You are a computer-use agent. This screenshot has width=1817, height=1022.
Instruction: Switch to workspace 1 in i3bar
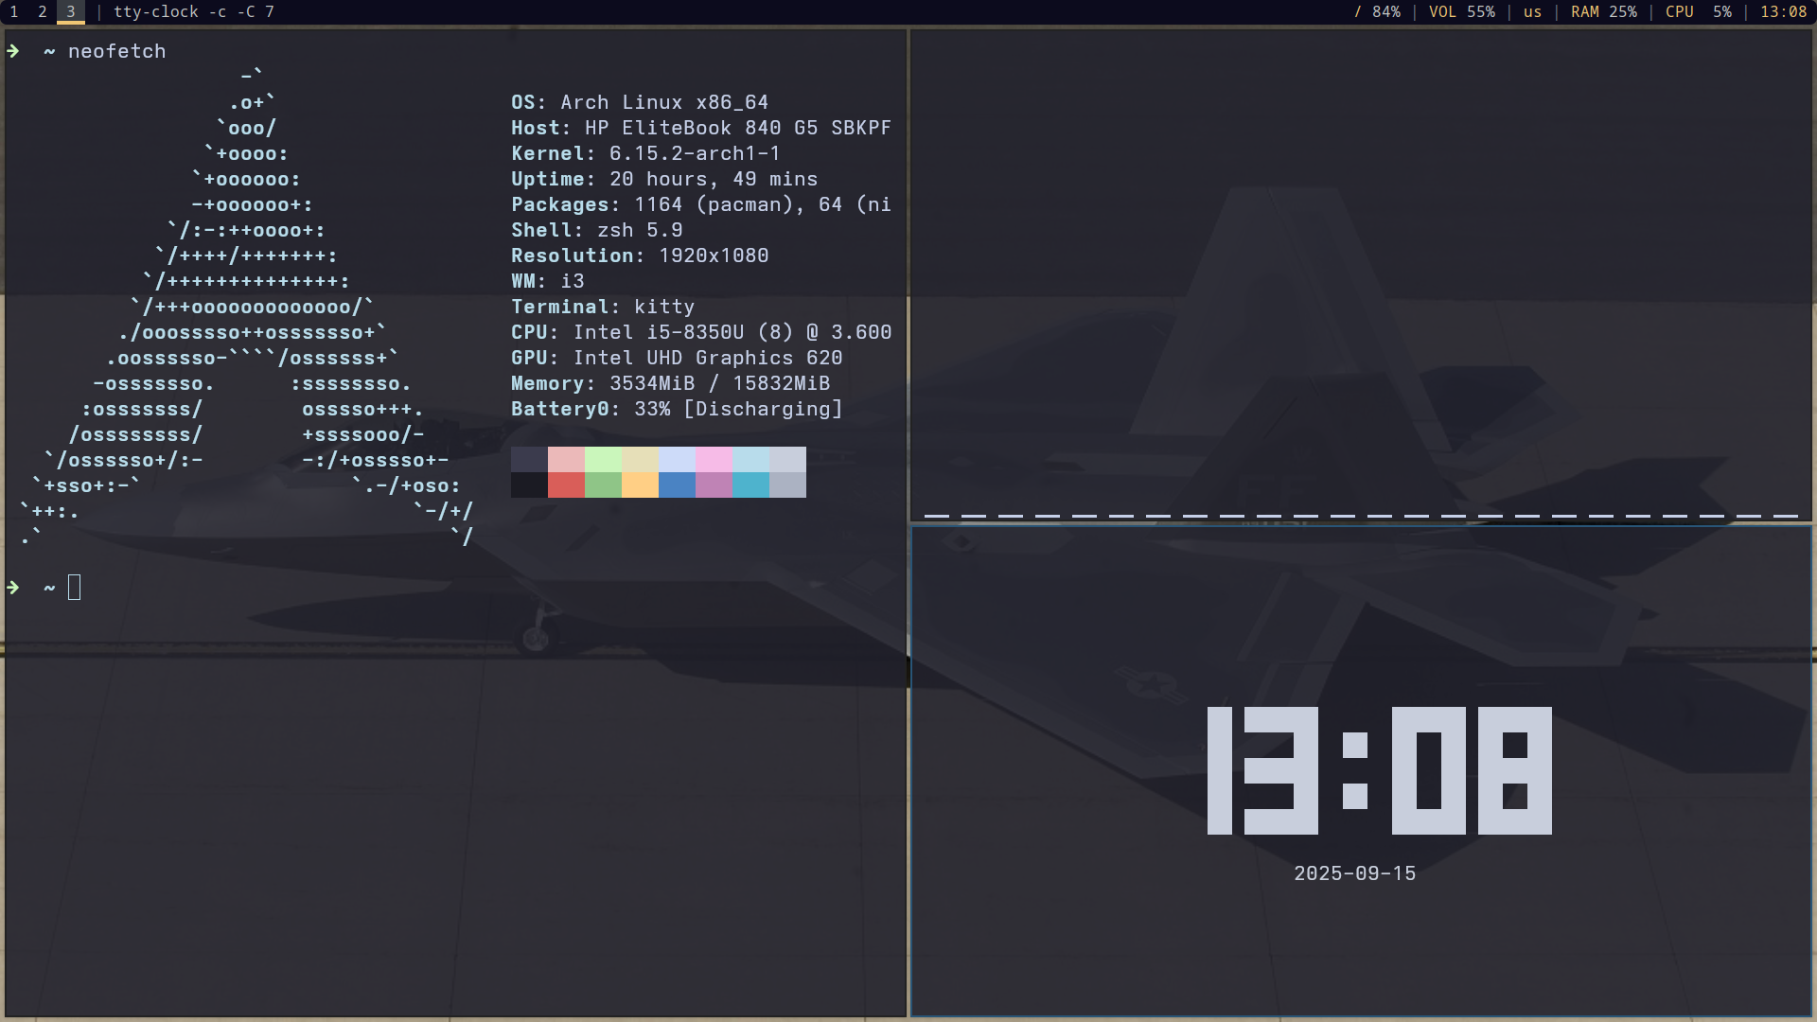pyautogui.click(x=14, y=12)
